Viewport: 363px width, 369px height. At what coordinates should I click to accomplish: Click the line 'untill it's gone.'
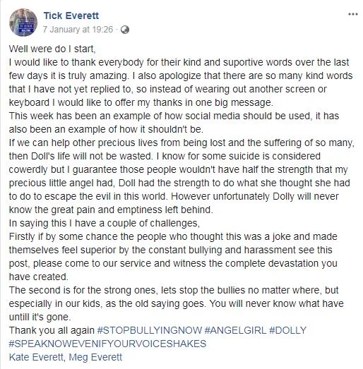click(40, 317)
